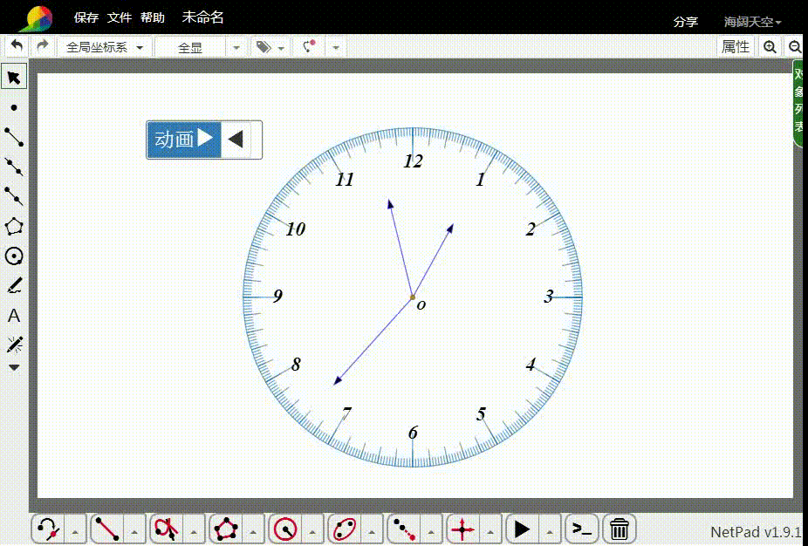808x546 pixels.
Task: Select the handwriting pen tool
Action: 14,286
